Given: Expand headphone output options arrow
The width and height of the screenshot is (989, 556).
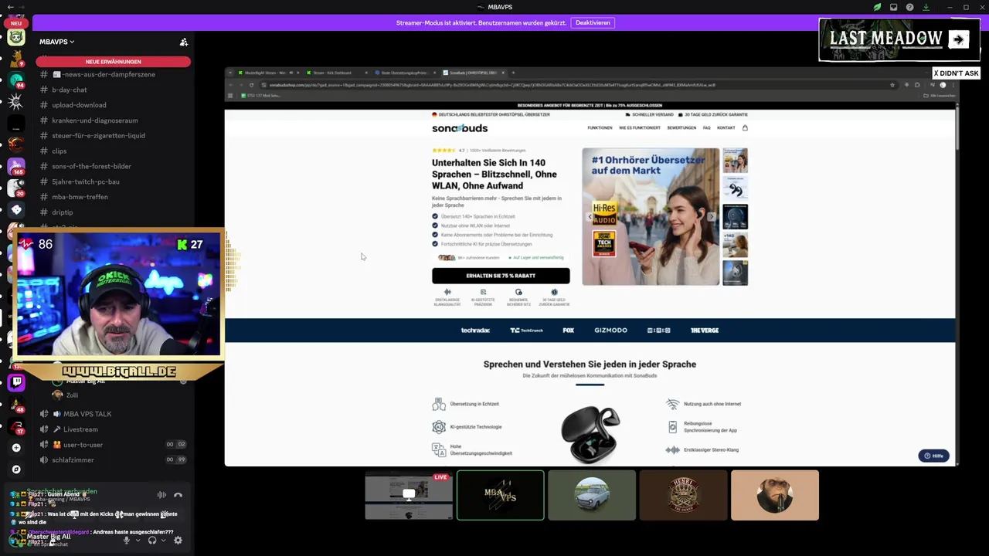Looking at the screenshot, I should coord(163,541).
